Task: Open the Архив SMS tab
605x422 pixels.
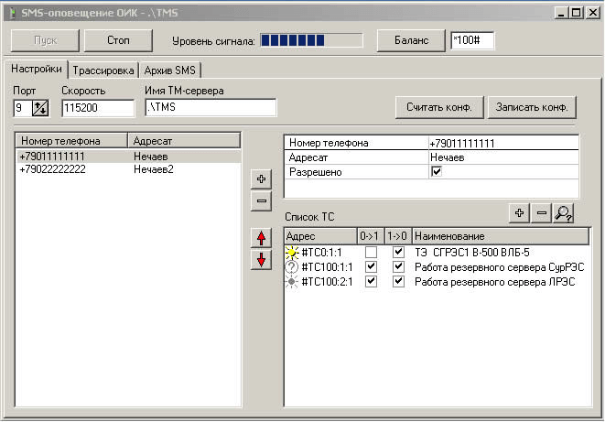Action: 171,70
